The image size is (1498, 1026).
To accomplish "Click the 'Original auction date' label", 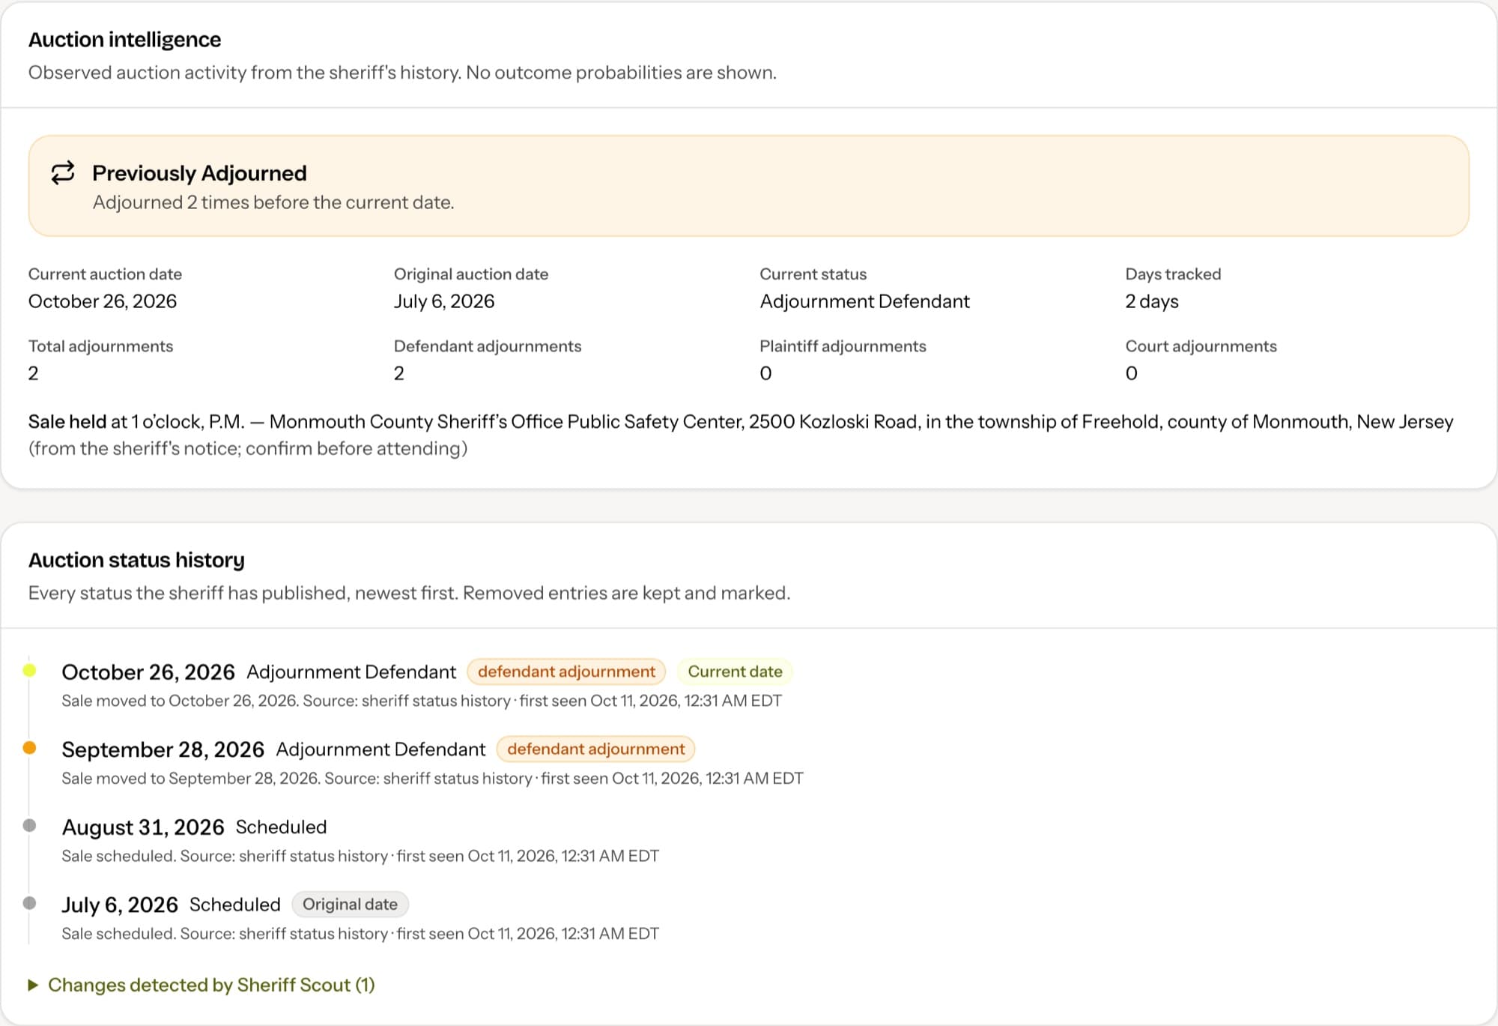I will pos(471,274).
